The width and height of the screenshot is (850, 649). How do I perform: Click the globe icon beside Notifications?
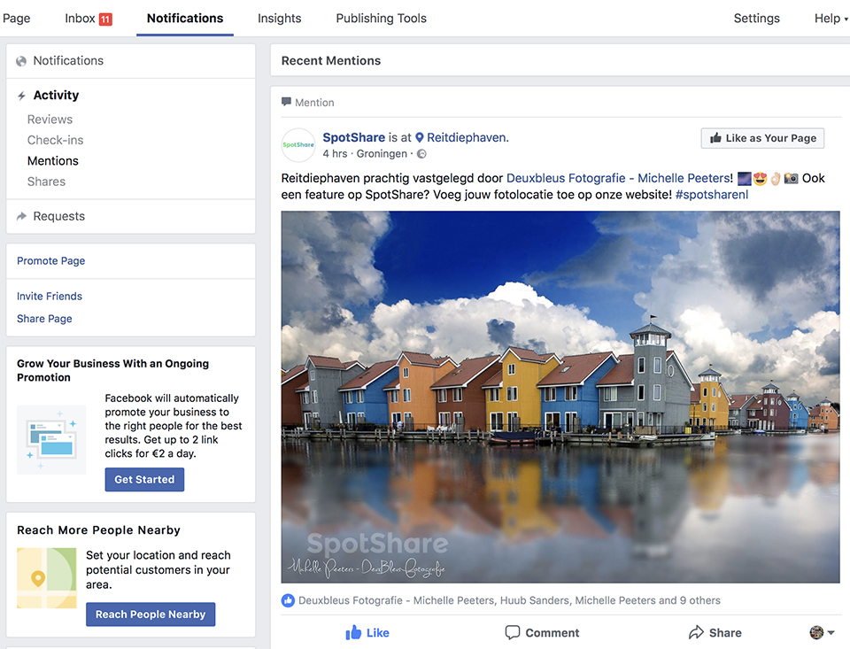click(x=21, y=61)
